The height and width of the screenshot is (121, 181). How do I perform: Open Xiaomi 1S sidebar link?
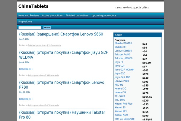[x=120, y=107]
